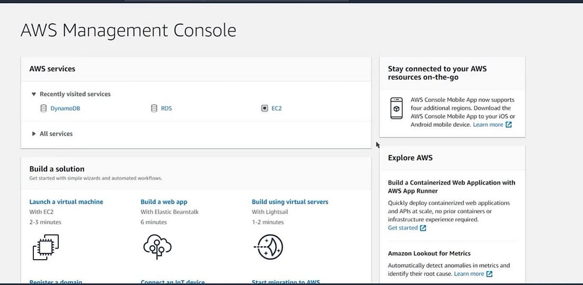Click external link icon beside Get started
583x285 pixels.
pos(423,228)
